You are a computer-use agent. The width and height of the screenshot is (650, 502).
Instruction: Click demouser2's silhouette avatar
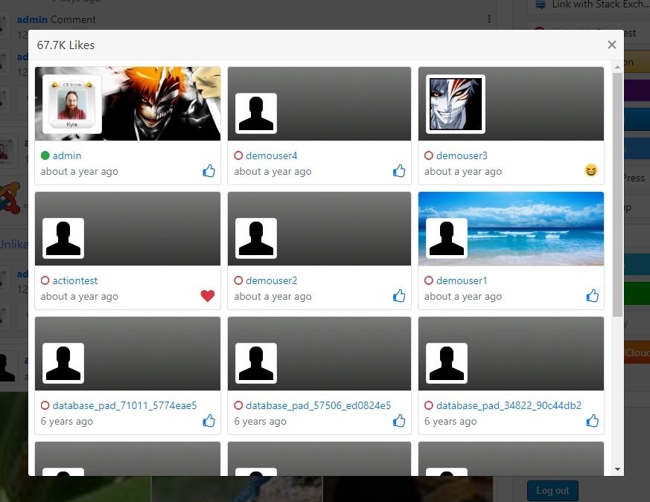point(256,238)
